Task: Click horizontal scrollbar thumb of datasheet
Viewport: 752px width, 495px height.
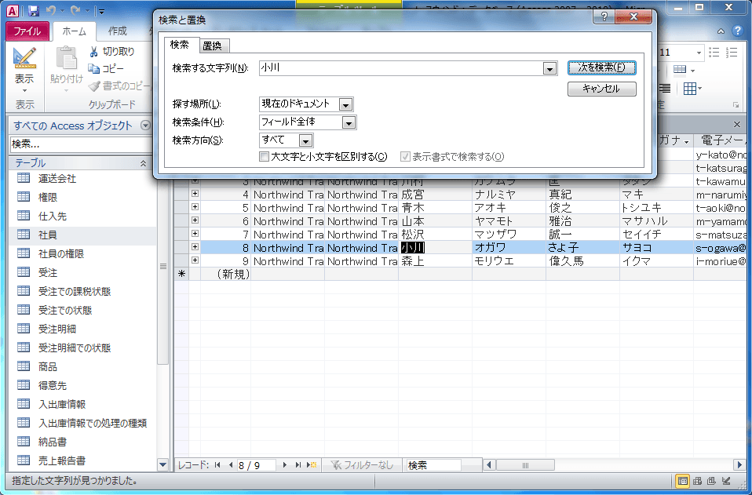Action: [x=525, y=465]
